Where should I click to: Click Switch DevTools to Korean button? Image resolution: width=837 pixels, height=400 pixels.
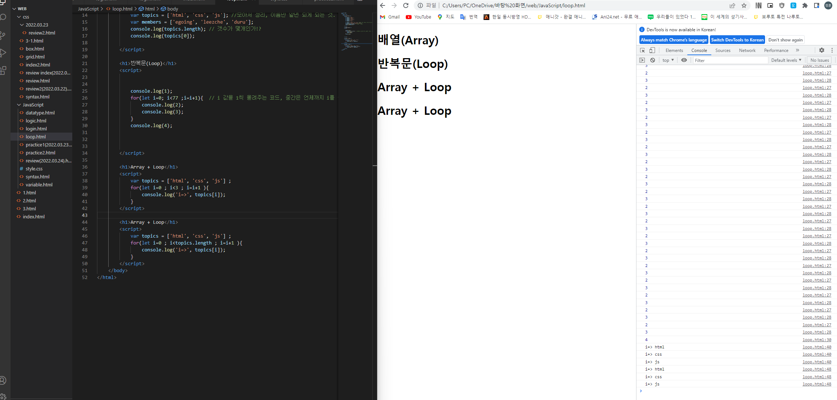pos(737,40)
